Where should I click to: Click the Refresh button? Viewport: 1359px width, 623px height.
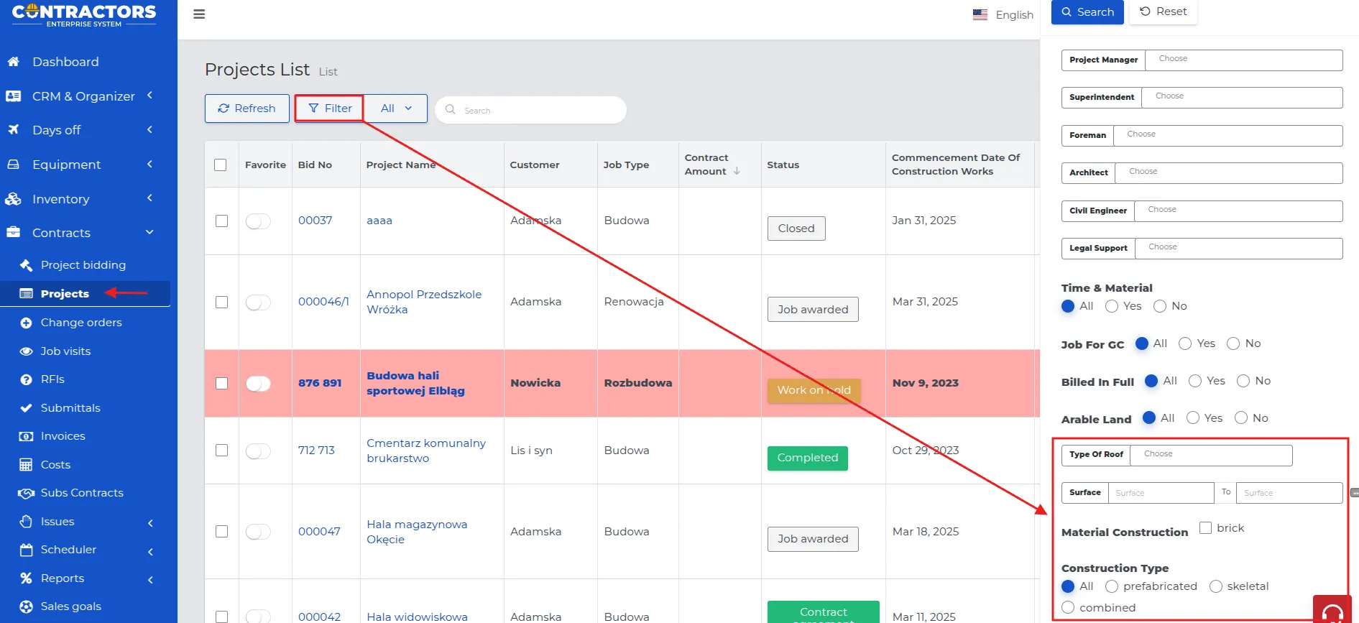pyautogui.click(x=247, y=109)
